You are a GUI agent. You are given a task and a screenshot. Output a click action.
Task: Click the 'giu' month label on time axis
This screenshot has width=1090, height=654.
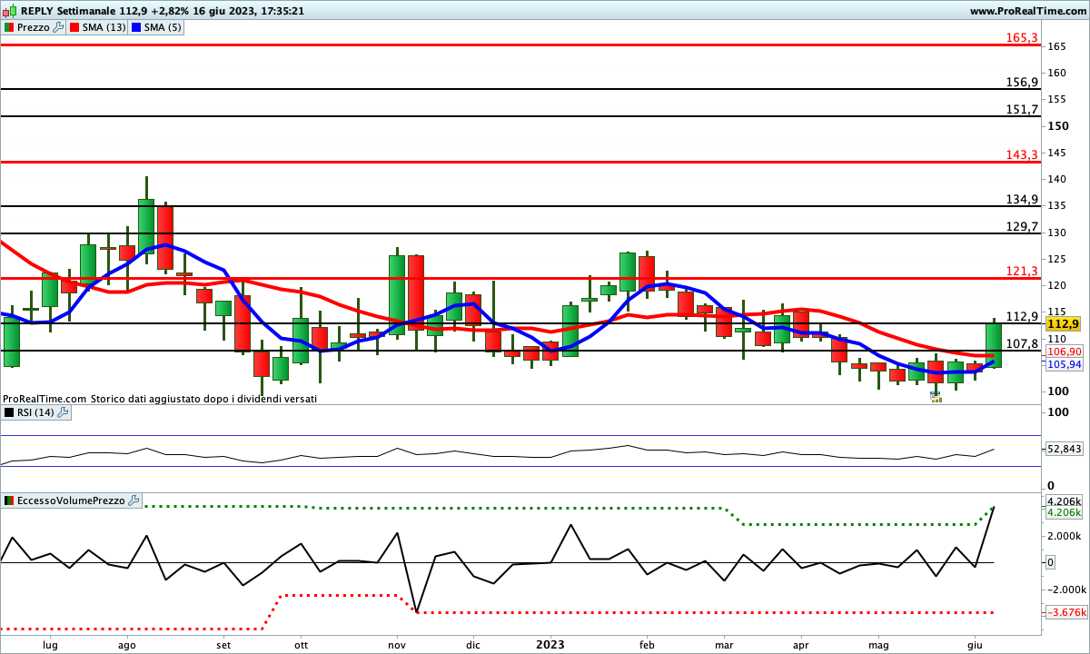[976, 645]
